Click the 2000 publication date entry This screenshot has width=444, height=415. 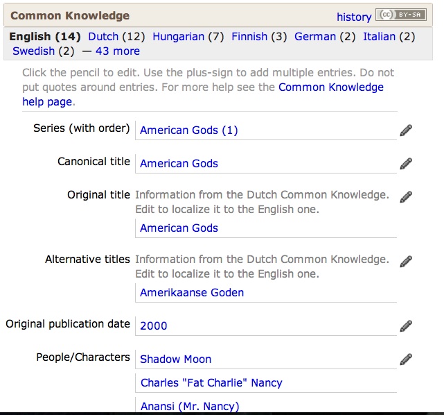pos(154,326)
